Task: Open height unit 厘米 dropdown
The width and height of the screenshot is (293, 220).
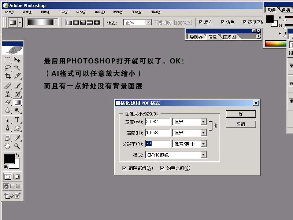Action: tap(204, 133)
